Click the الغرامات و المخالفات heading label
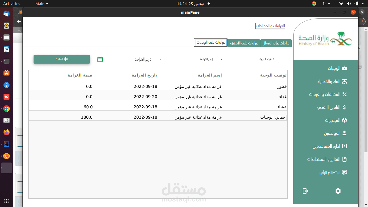 (x=270, y=26)
